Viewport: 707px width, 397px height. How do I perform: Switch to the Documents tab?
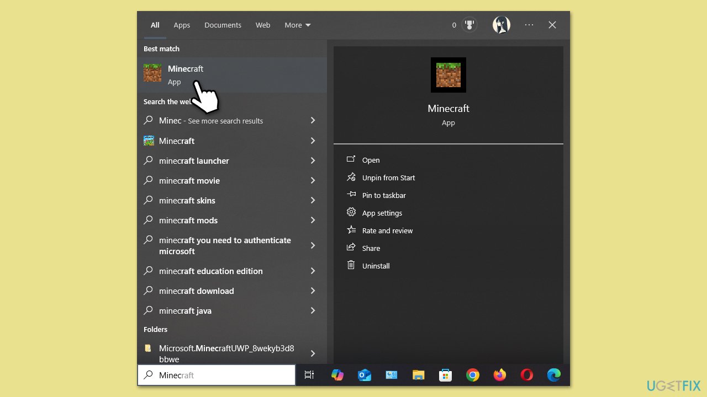click(x=223, y=25)
